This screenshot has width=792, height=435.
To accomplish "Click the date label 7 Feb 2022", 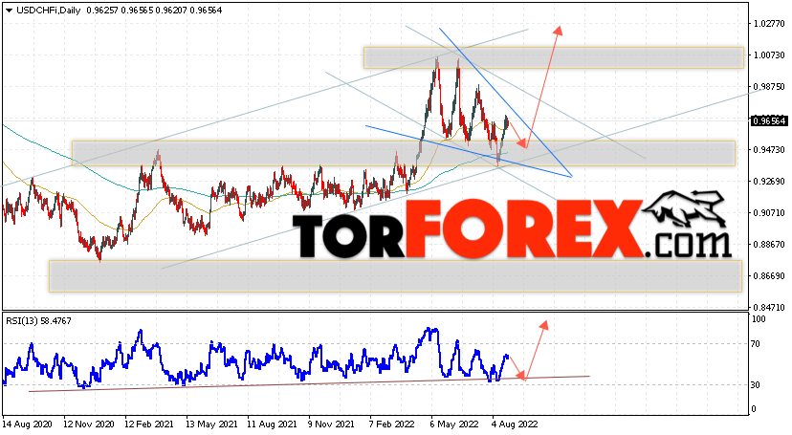I will (x=392, y=424).
